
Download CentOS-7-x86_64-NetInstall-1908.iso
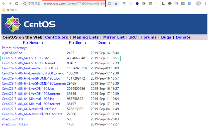(x=29, y=109)
